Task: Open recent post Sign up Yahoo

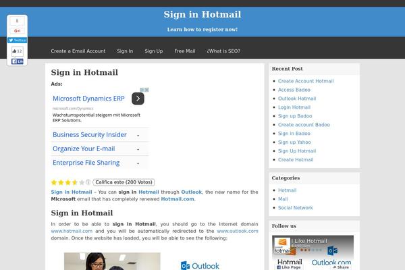Action: tap(294, 142)
